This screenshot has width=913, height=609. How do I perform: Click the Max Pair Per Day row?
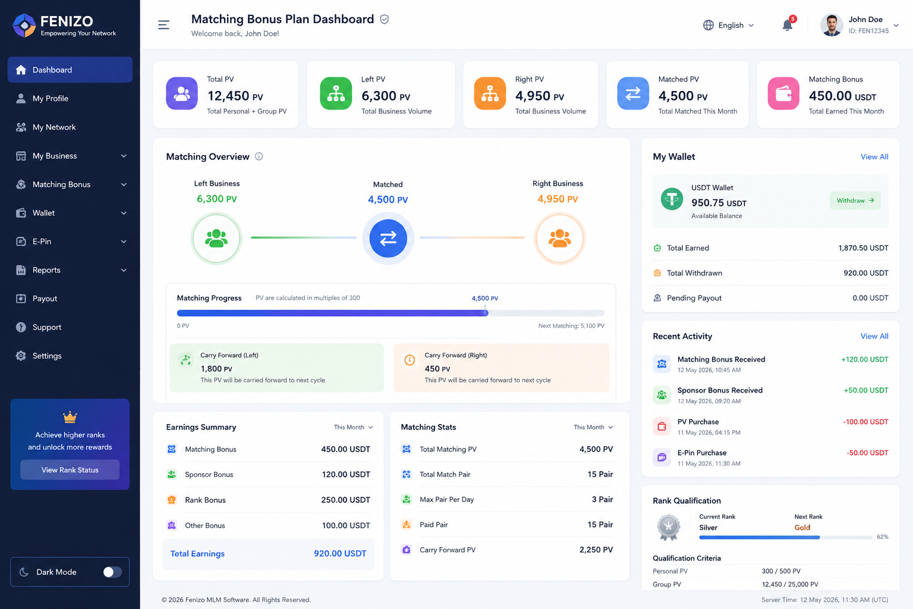tap(508, 500)
